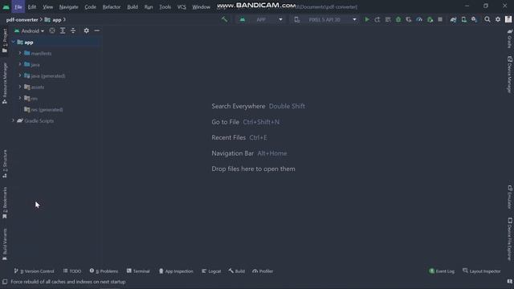The height and width of the screenshot is (289, 514).
Task: Click Expand All in Project panel
Action: tap(63, 31)
